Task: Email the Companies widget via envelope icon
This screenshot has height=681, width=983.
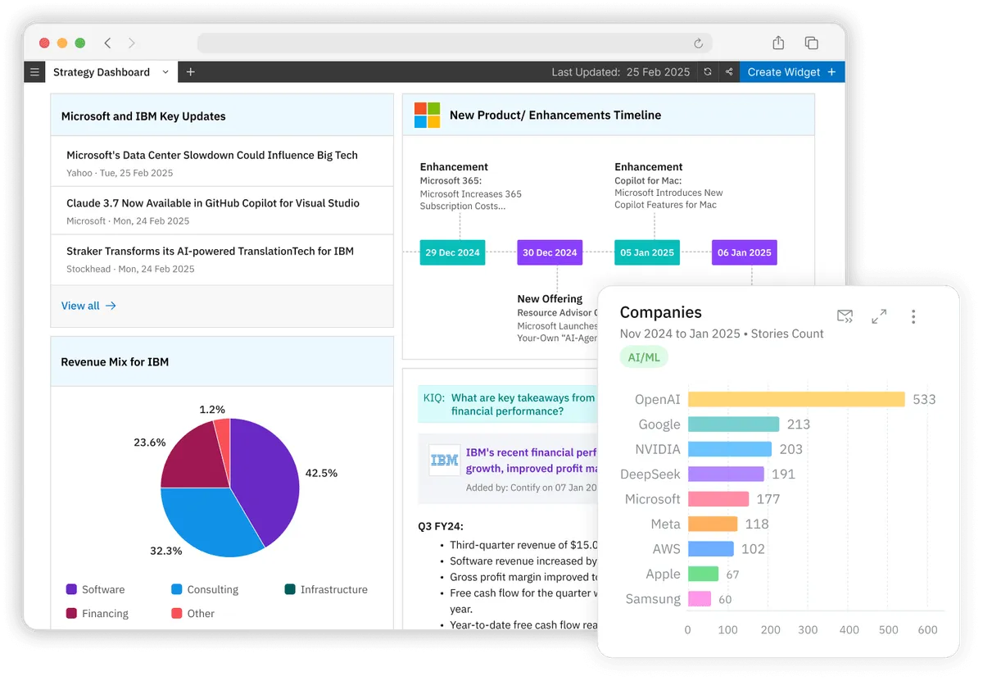Action: [845, 316]
